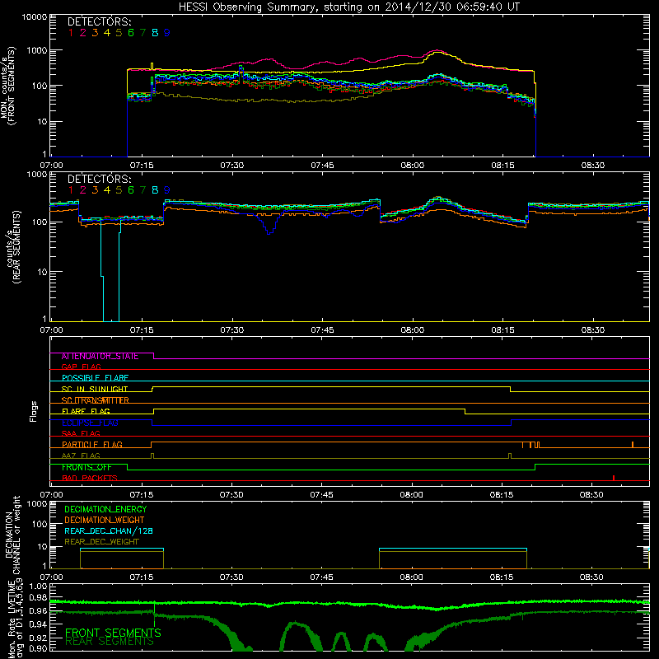The height and width of the screenshot is (659, 659).
Task: Click the 'FRONTS_OFF' flag label
Action: coord(86,467)
